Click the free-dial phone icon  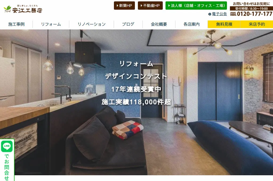click(x=233, y=14)
